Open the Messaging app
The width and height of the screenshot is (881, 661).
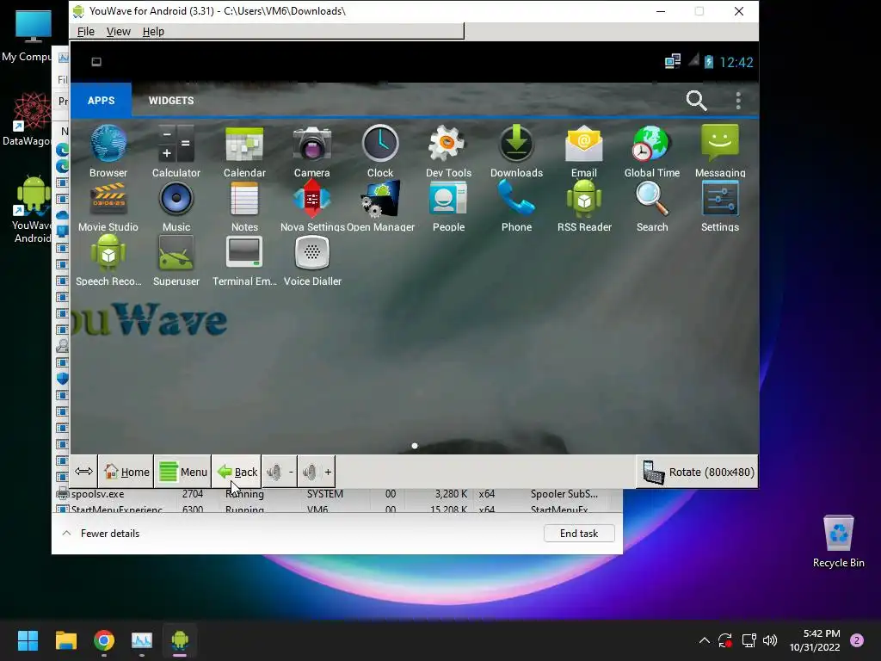click(720, 151)
